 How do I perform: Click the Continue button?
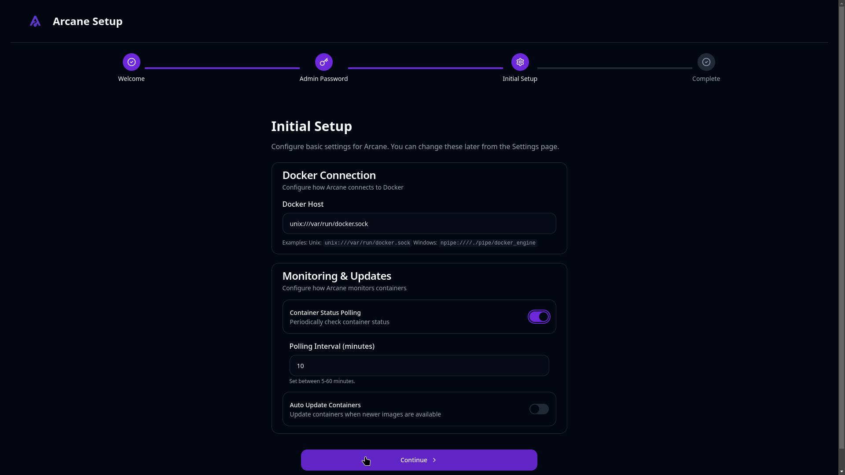click(419, 460)
